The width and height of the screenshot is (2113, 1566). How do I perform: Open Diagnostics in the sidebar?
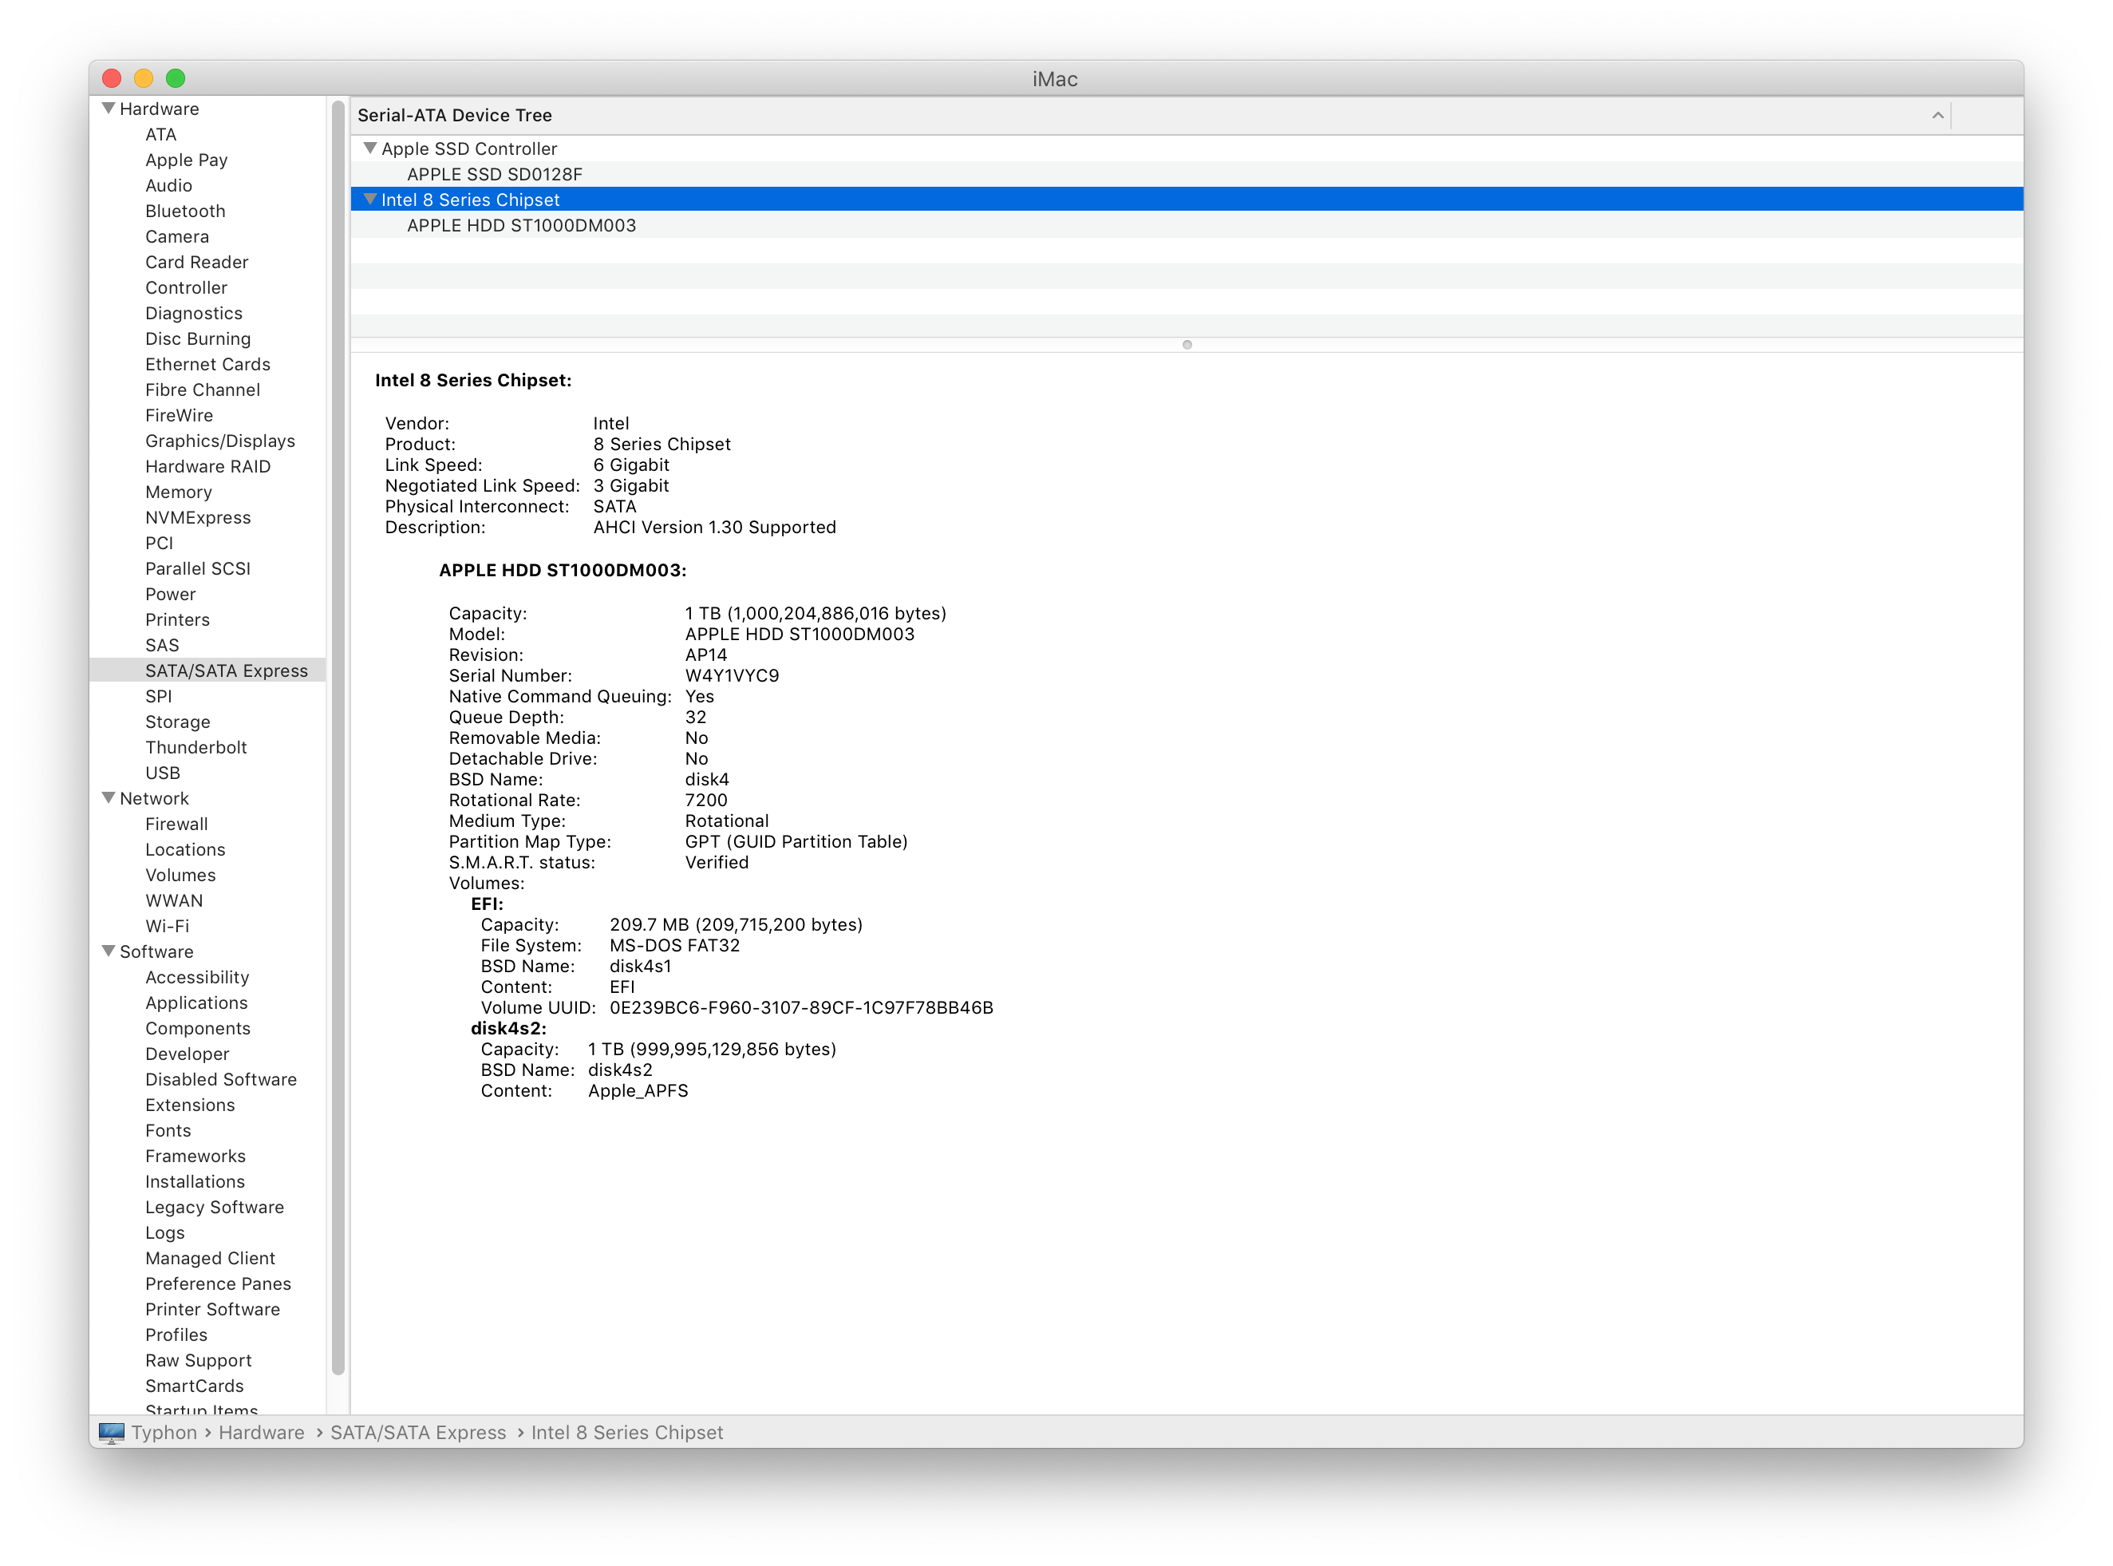tap(193, 314)
